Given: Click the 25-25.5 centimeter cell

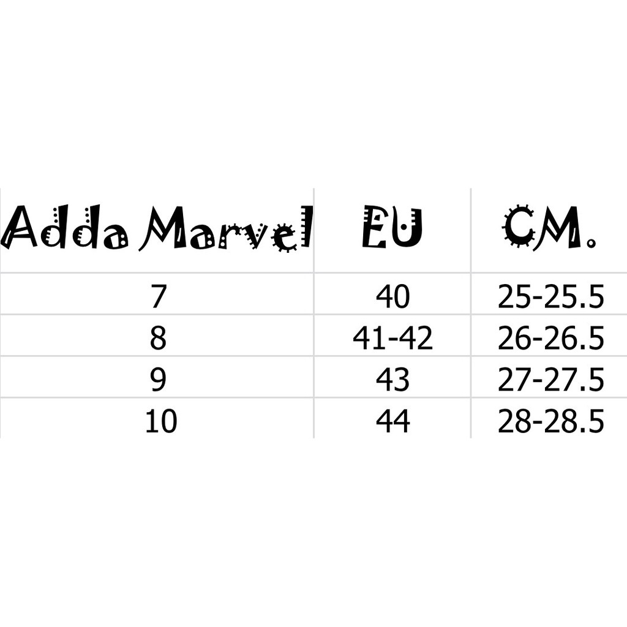Looking at the screenshot, I should (x=550, y=298).
